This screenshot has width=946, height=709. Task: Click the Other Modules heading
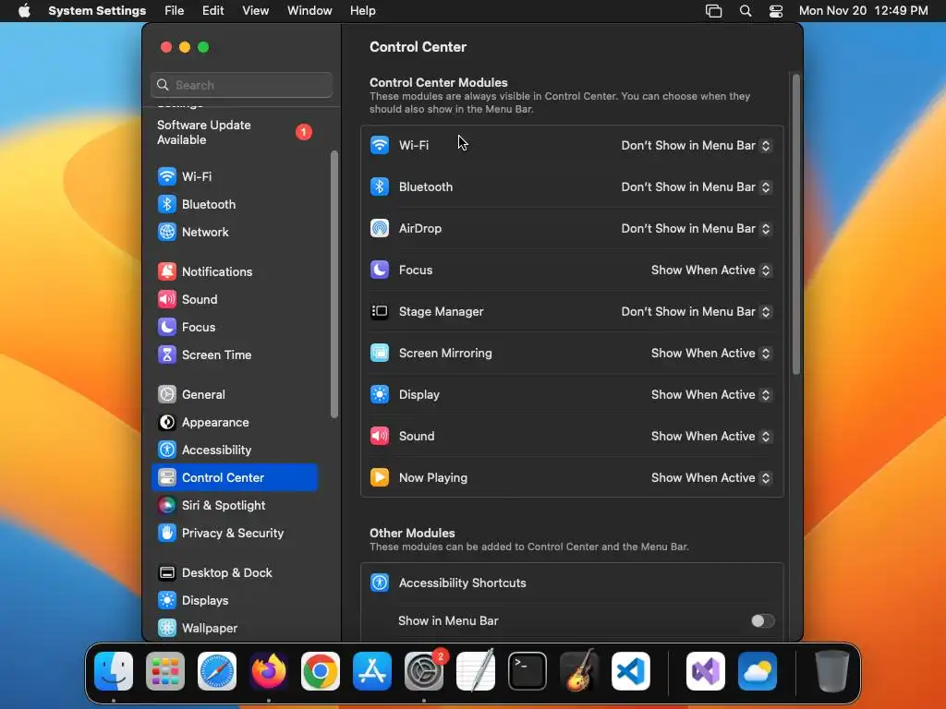coord(412,534)
